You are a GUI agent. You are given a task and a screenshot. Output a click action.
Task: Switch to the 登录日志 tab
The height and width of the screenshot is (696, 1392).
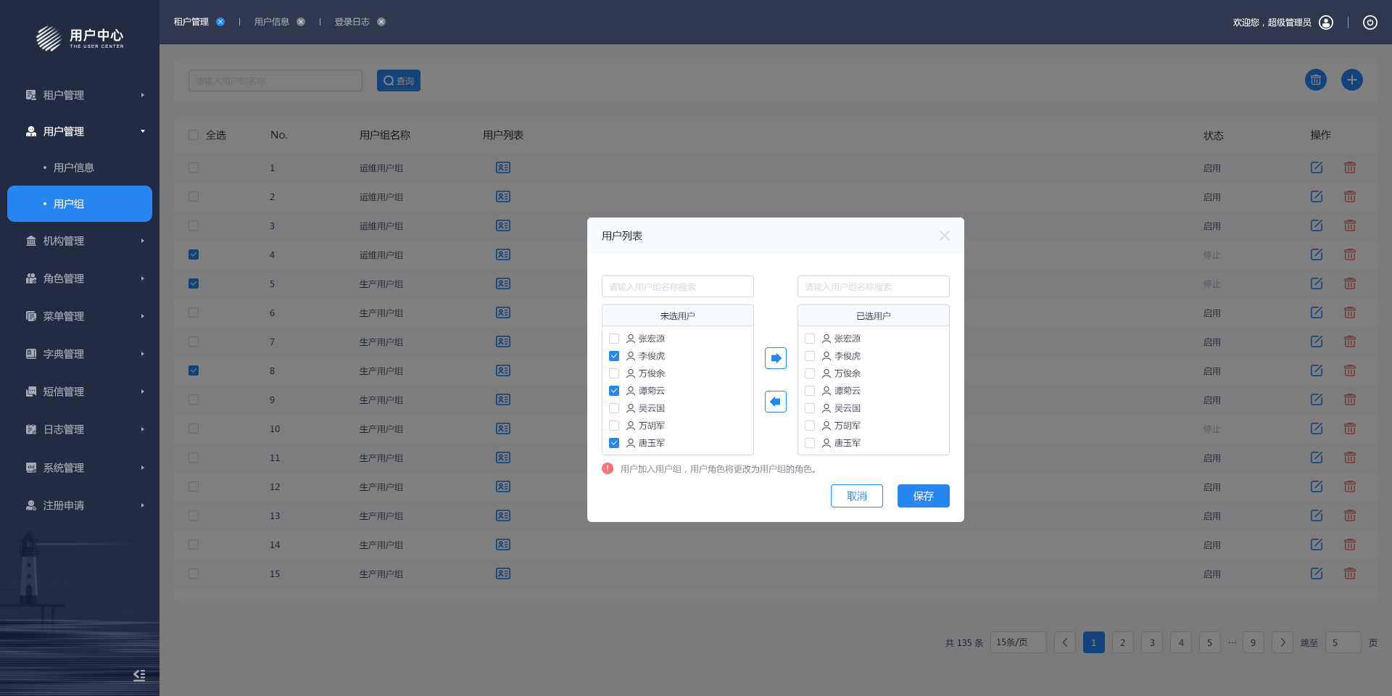click(x=352, y=22)
